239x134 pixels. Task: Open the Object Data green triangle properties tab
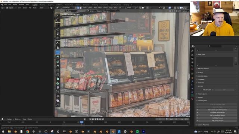192,95
